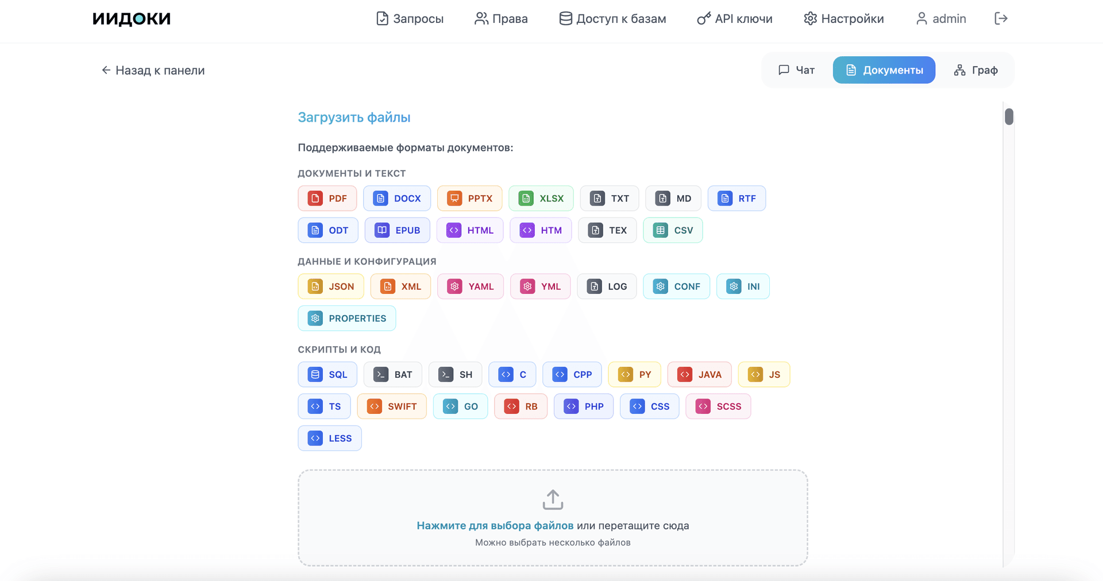Go to API ключи page
Viewport: 1103px width, 581px height.
pos(734,18)
